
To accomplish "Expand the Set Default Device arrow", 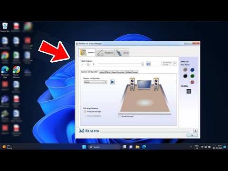I will (175, 63).
